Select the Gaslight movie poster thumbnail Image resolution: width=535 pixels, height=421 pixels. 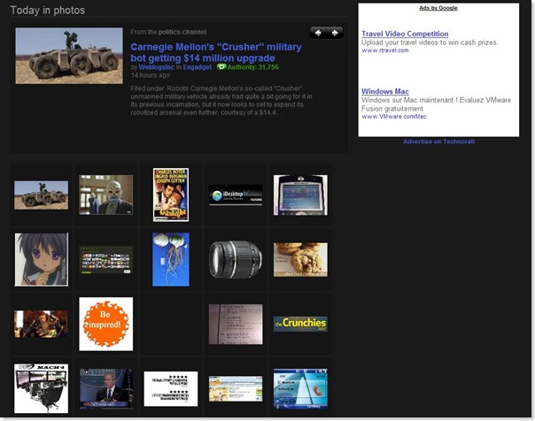pos(171,195)
